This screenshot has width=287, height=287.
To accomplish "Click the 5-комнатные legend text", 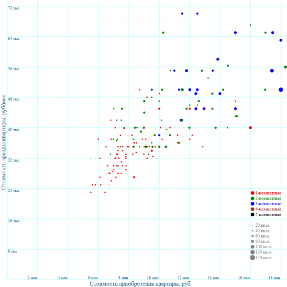I will point(268,215).
